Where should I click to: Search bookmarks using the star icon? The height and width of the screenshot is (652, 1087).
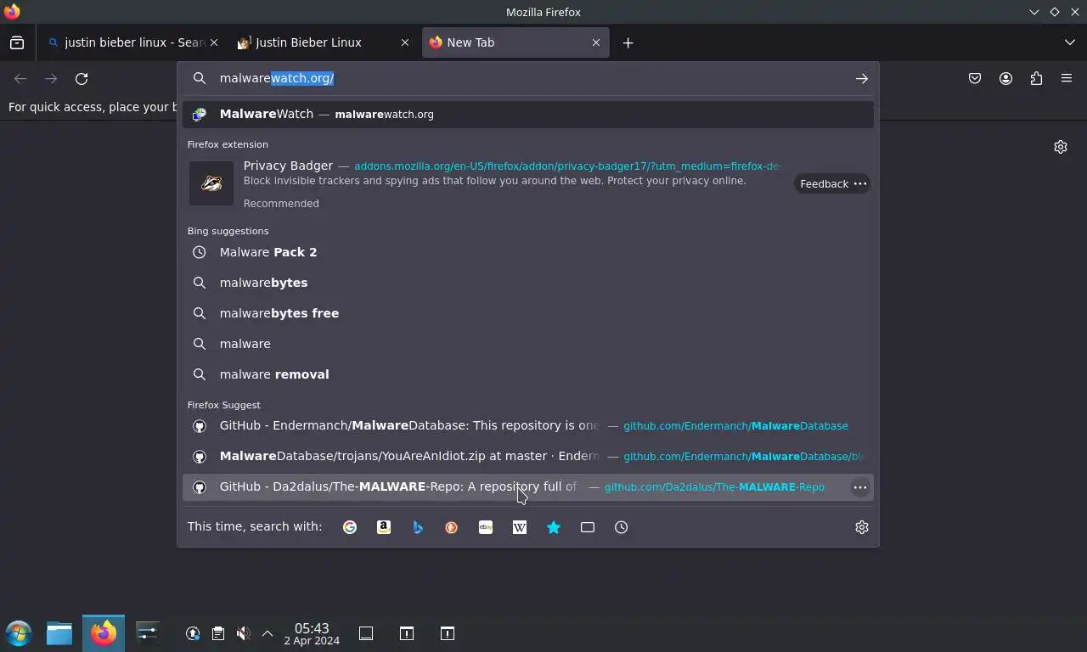click(554, 527)
